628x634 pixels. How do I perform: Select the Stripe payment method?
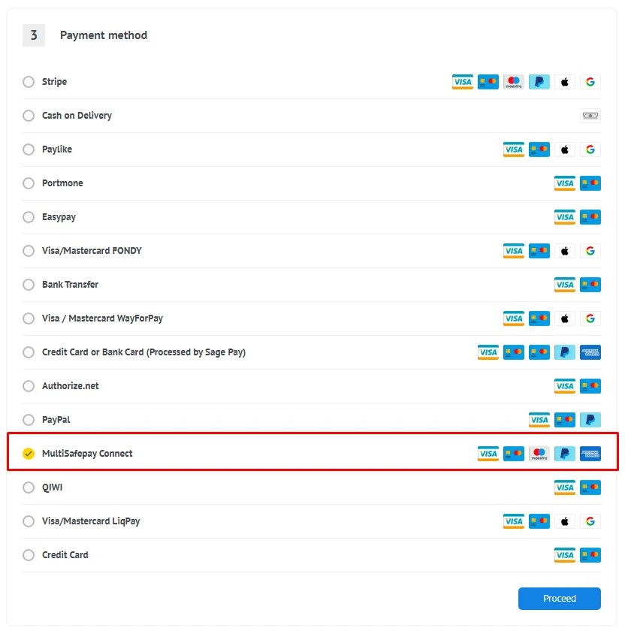coord(28,81)
